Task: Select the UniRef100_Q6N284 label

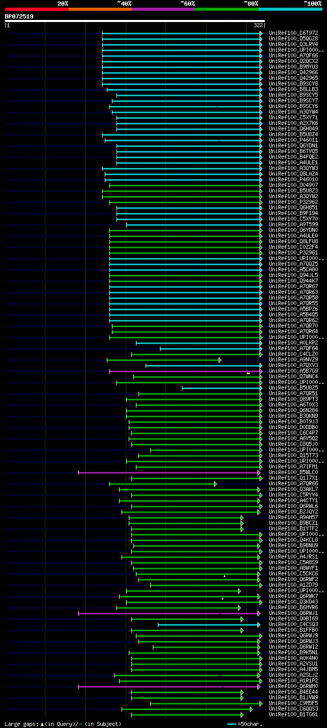Action: pos(293,410)
